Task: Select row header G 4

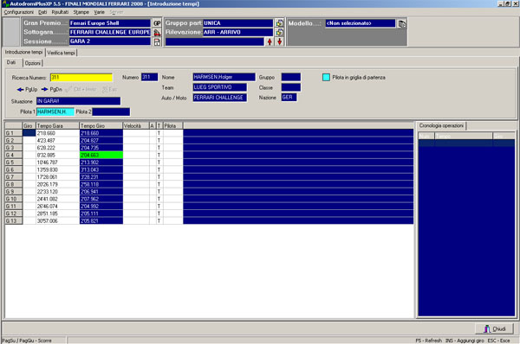Action: click(14, 155)
